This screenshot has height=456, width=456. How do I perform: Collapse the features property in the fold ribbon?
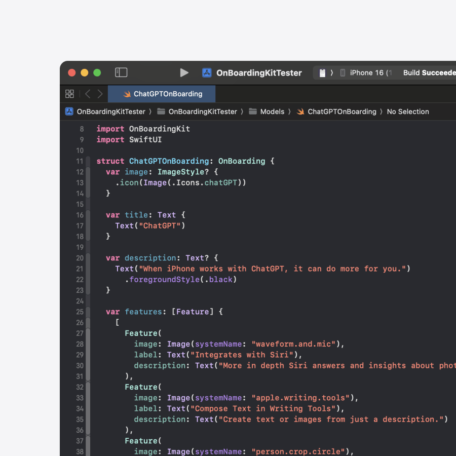[x=87, y=312]
